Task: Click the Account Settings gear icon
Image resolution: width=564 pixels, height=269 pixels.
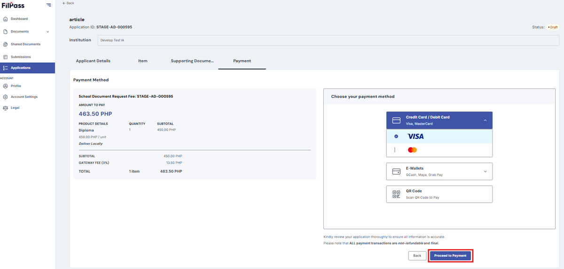Action: (5, 97)
